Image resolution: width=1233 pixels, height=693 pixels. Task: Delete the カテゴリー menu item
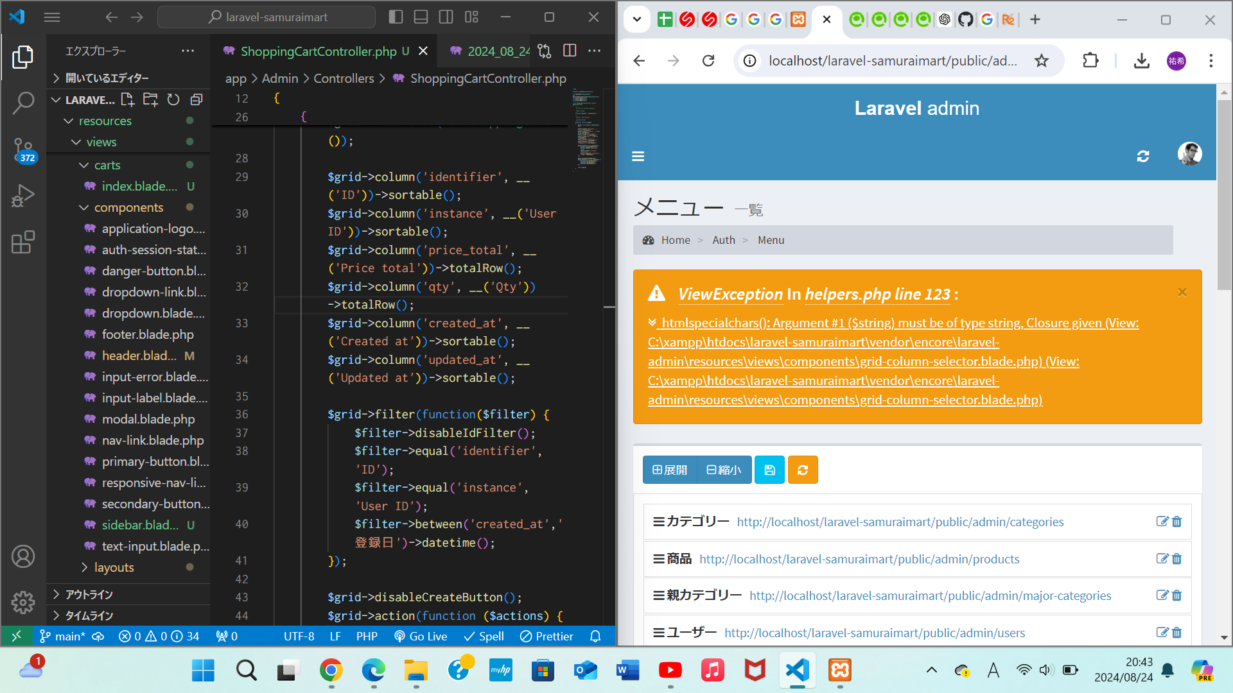tap(1176, 522)
